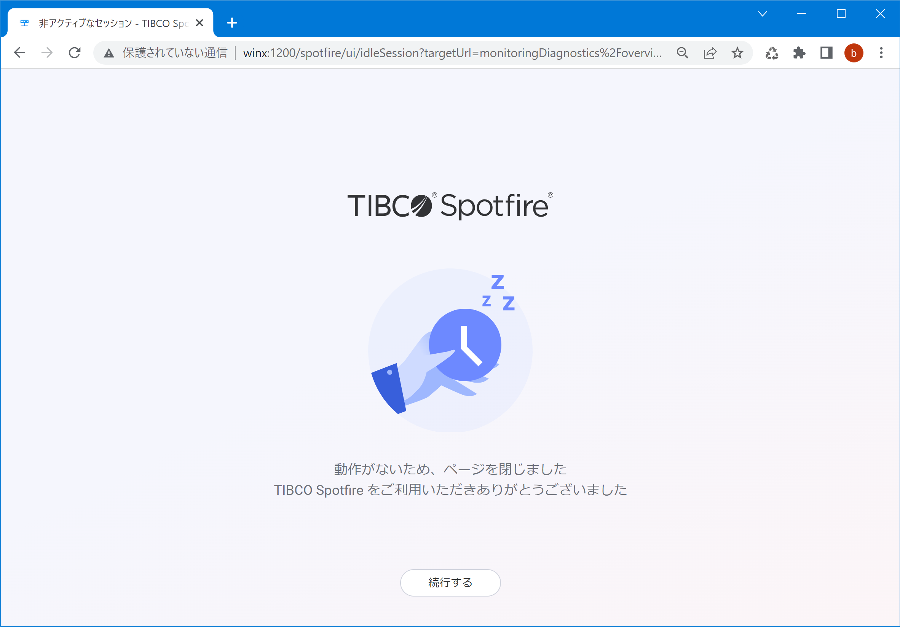900x627 pixels.
Task: Open Chrome's three-dot menu
Action: pyautogui.click(x=881, y=53)
